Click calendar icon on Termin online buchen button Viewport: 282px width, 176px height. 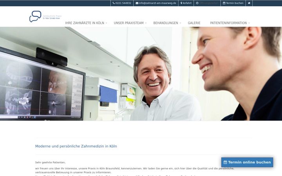tap(225, 162)
